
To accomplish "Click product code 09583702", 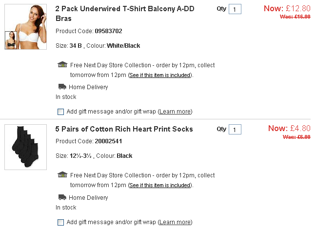I will [109, 31].
